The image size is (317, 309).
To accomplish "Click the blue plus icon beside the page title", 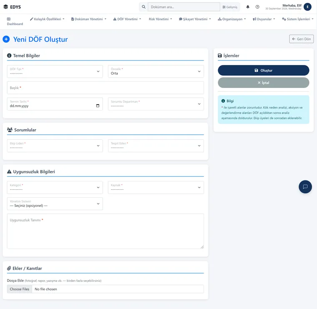I will pos(6,39).
